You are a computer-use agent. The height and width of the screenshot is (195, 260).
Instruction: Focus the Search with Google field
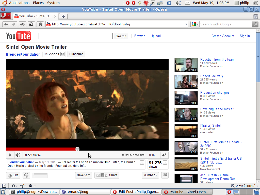point(225,24)
